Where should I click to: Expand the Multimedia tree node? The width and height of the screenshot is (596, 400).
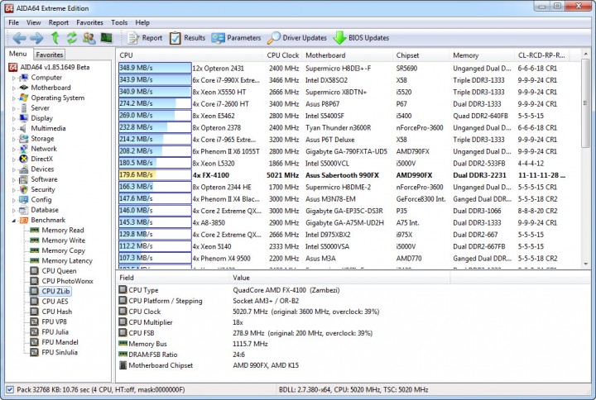coord(14,129)
